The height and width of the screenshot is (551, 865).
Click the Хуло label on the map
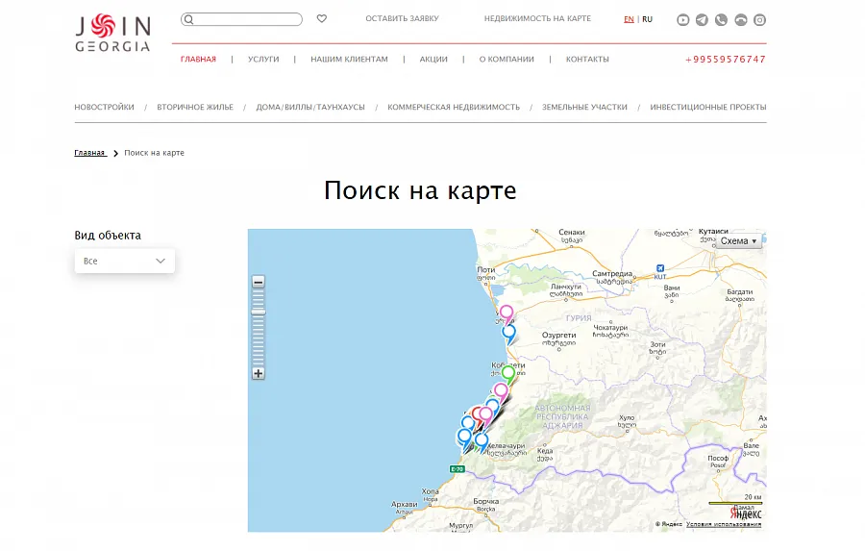click(627, 418)
